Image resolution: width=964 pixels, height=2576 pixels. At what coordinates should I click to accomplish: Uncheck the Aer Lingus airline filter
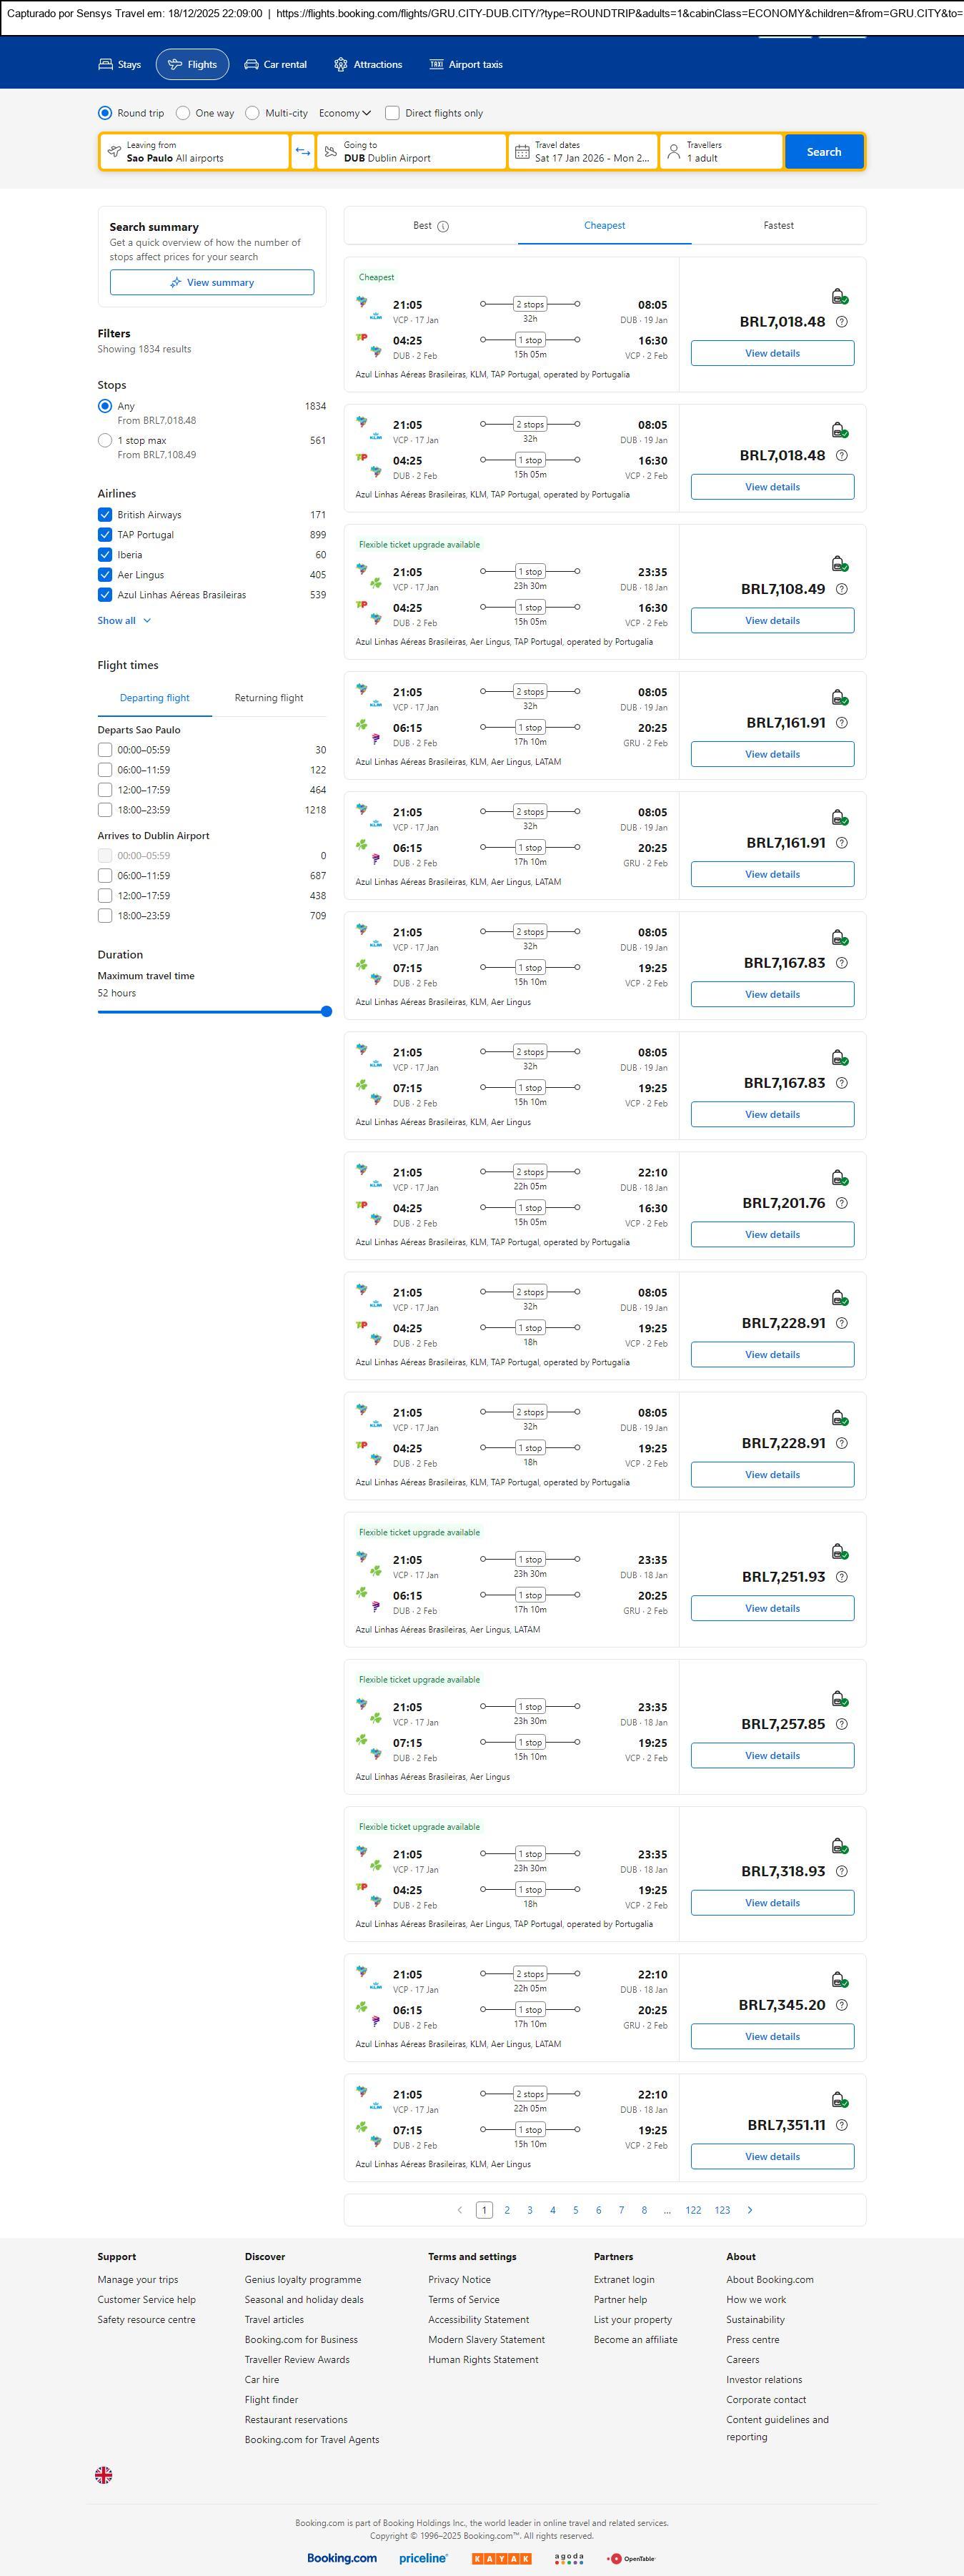[105, 575]
